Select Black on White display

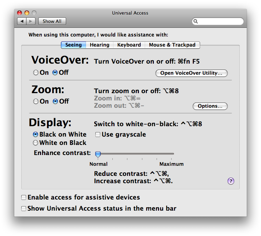pyautogui.click(x=35, y=135)
